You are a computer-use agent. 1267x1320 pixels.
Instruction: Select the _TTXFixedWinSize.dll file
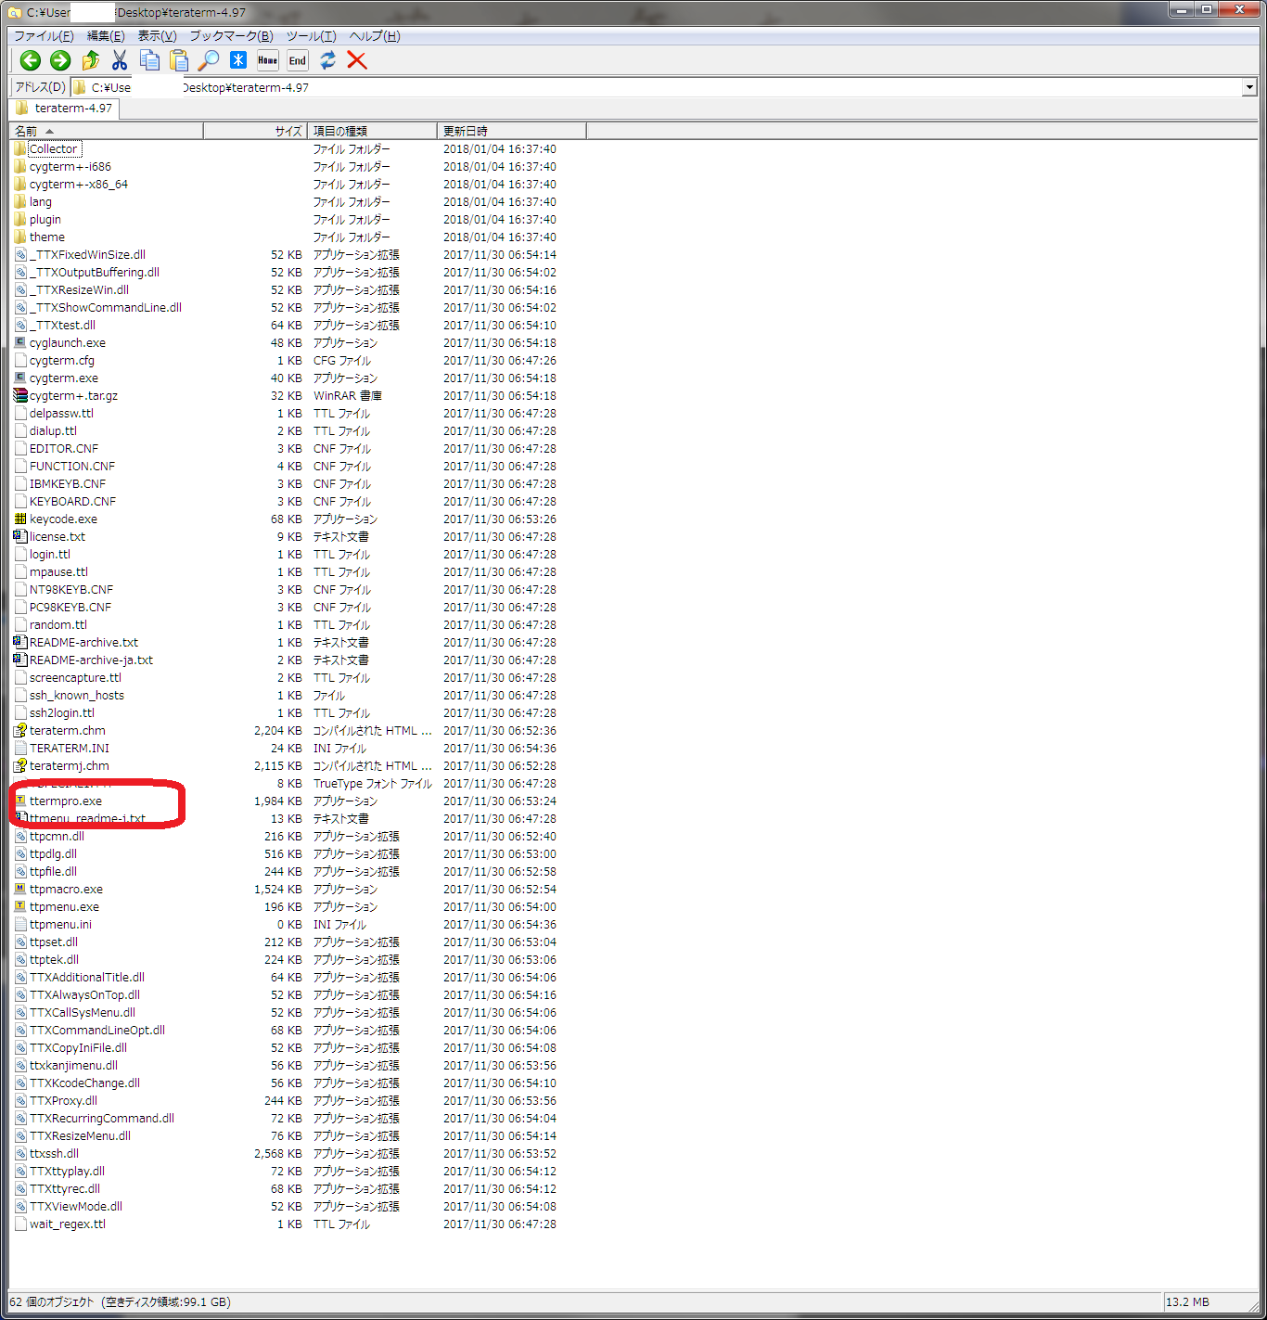point(87,254)
